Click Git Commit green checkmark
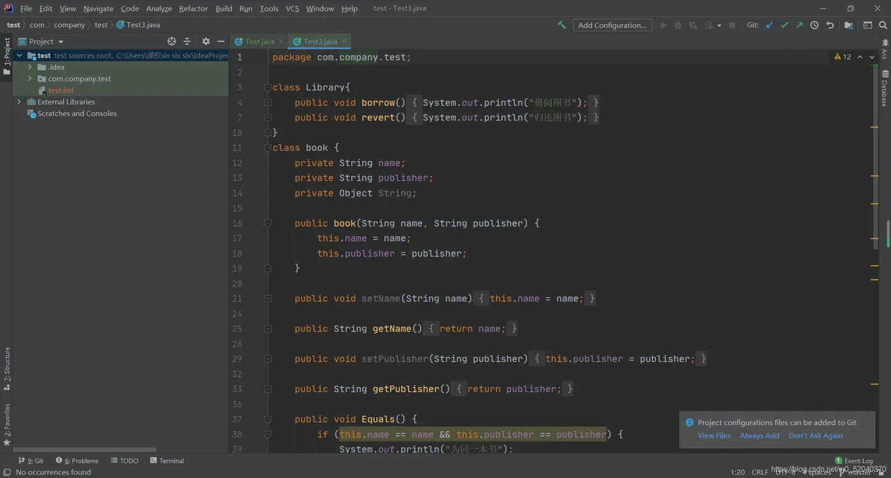This screenshot has width=891, height=478. point(785,25)
